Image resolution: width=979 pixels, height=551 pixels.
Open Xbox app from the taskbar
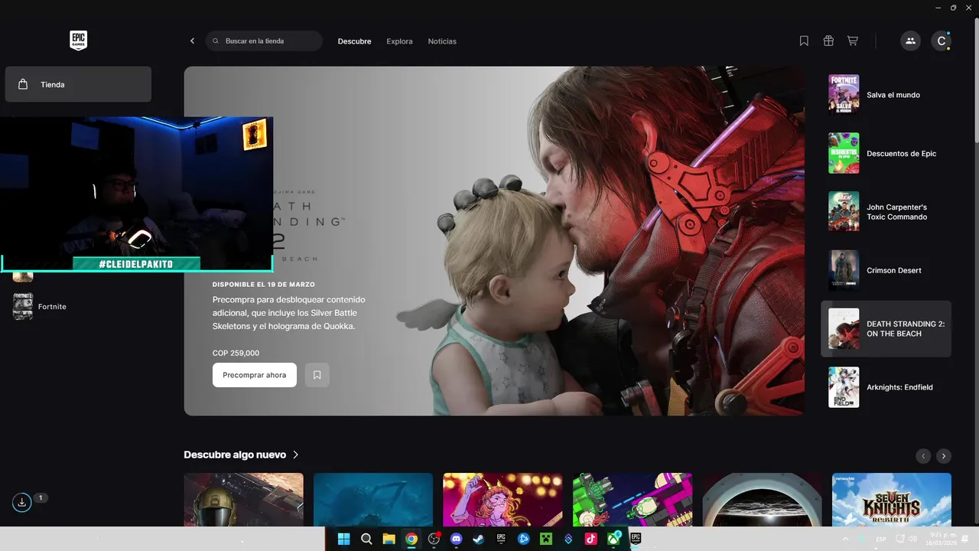(613, 539)
